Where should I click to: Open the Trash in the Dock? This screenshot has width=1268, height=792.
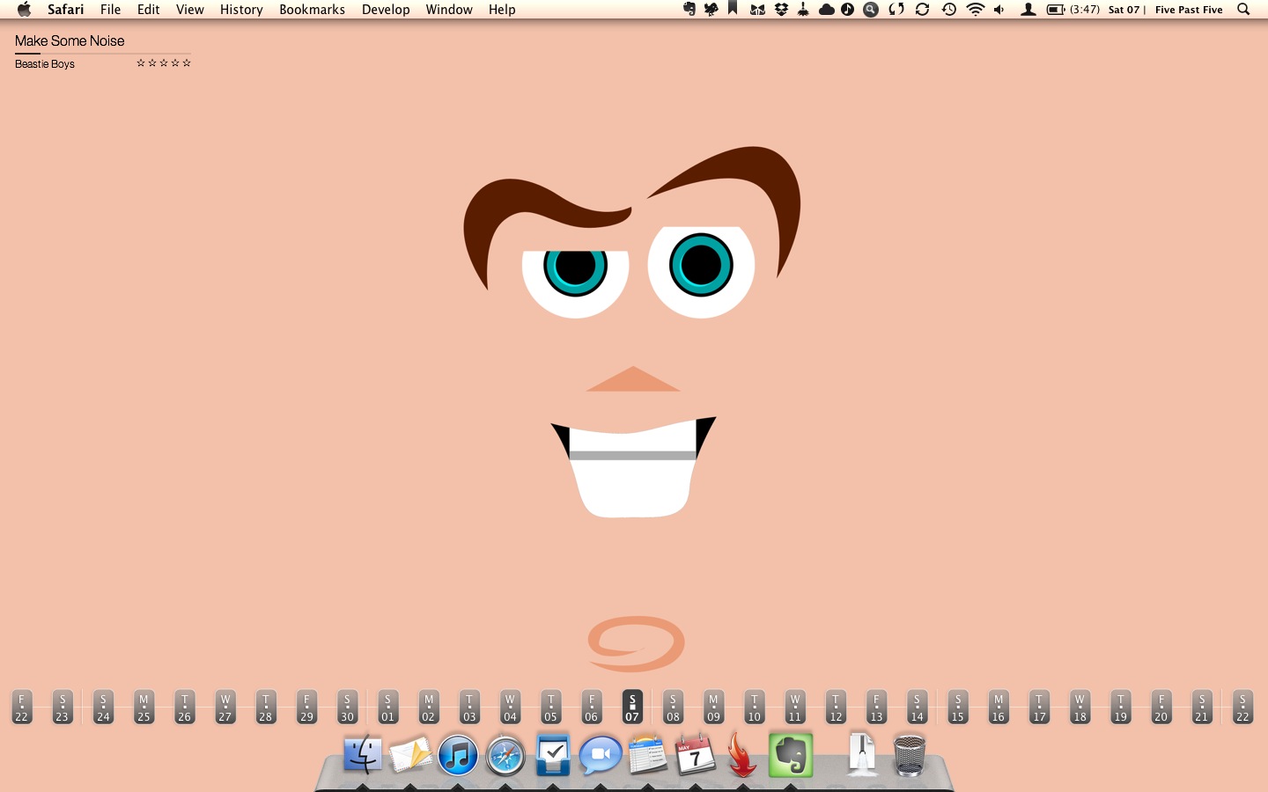tap(910, 755)
